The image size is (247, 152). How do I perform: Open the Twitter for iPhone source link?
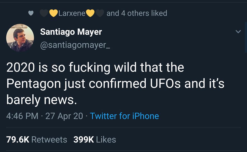pos(124,116)
